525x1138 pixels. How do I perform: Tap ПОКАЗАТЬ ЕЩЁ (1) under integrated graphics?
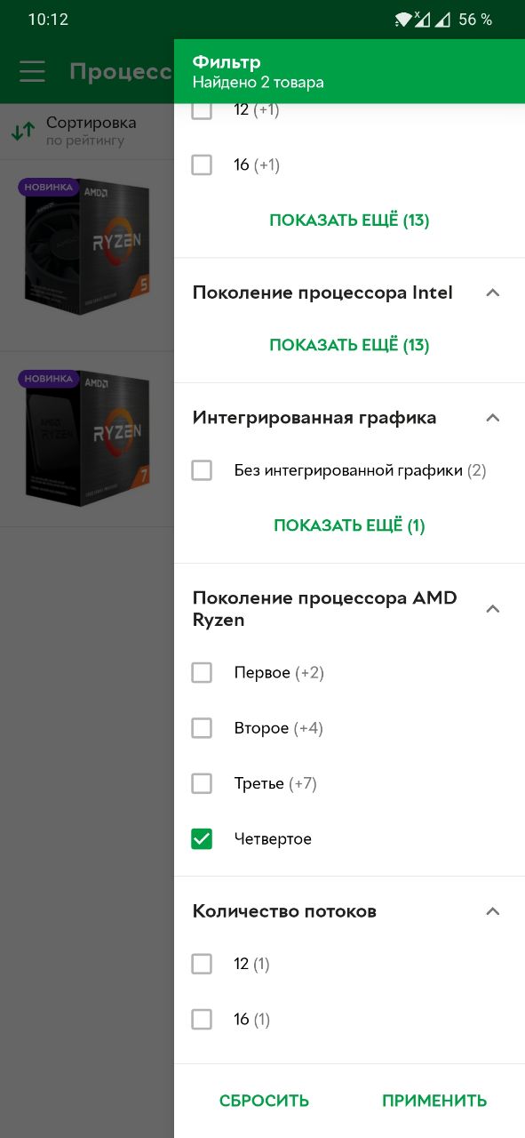[349, 525]
